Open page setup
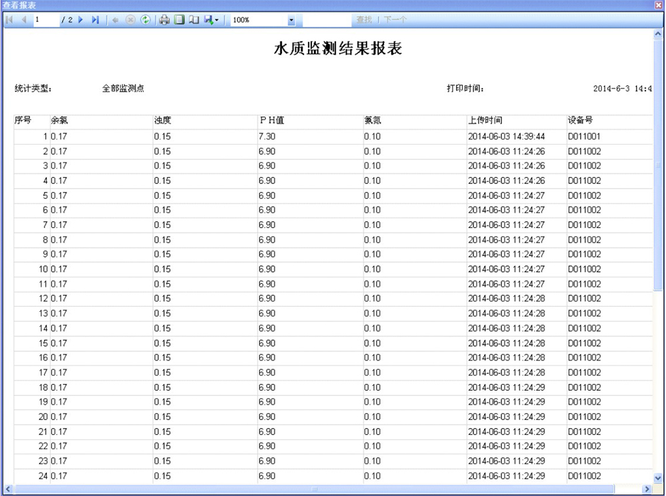Viewport: 666px width, 496px height. (x=193, y=20)
